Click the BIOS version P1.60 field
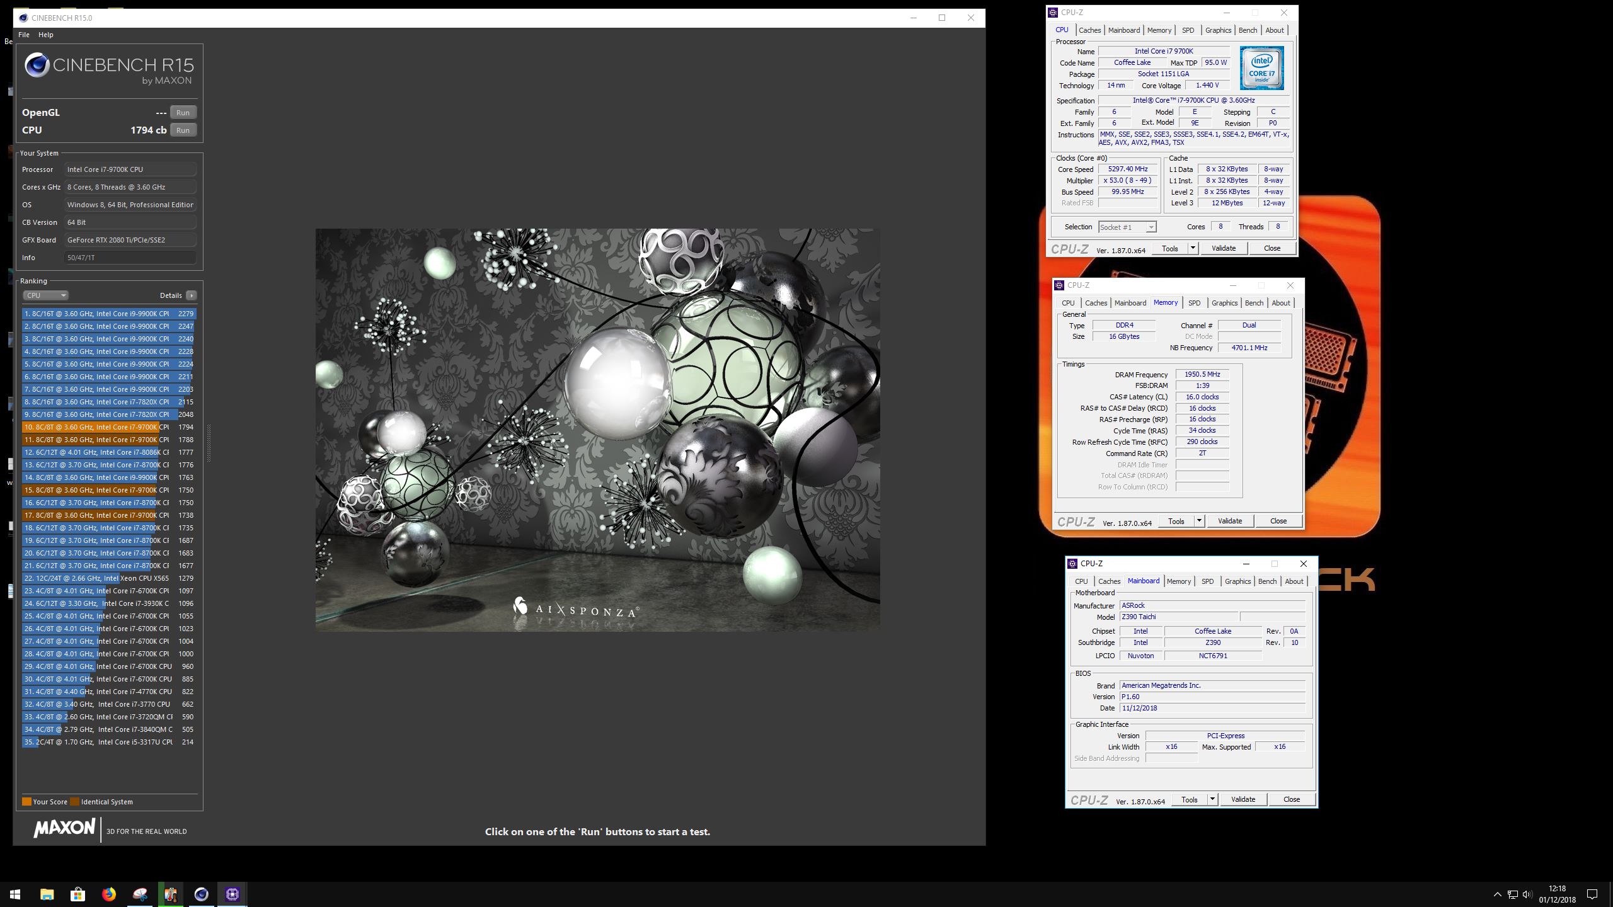 click(x=1212, y=697)
